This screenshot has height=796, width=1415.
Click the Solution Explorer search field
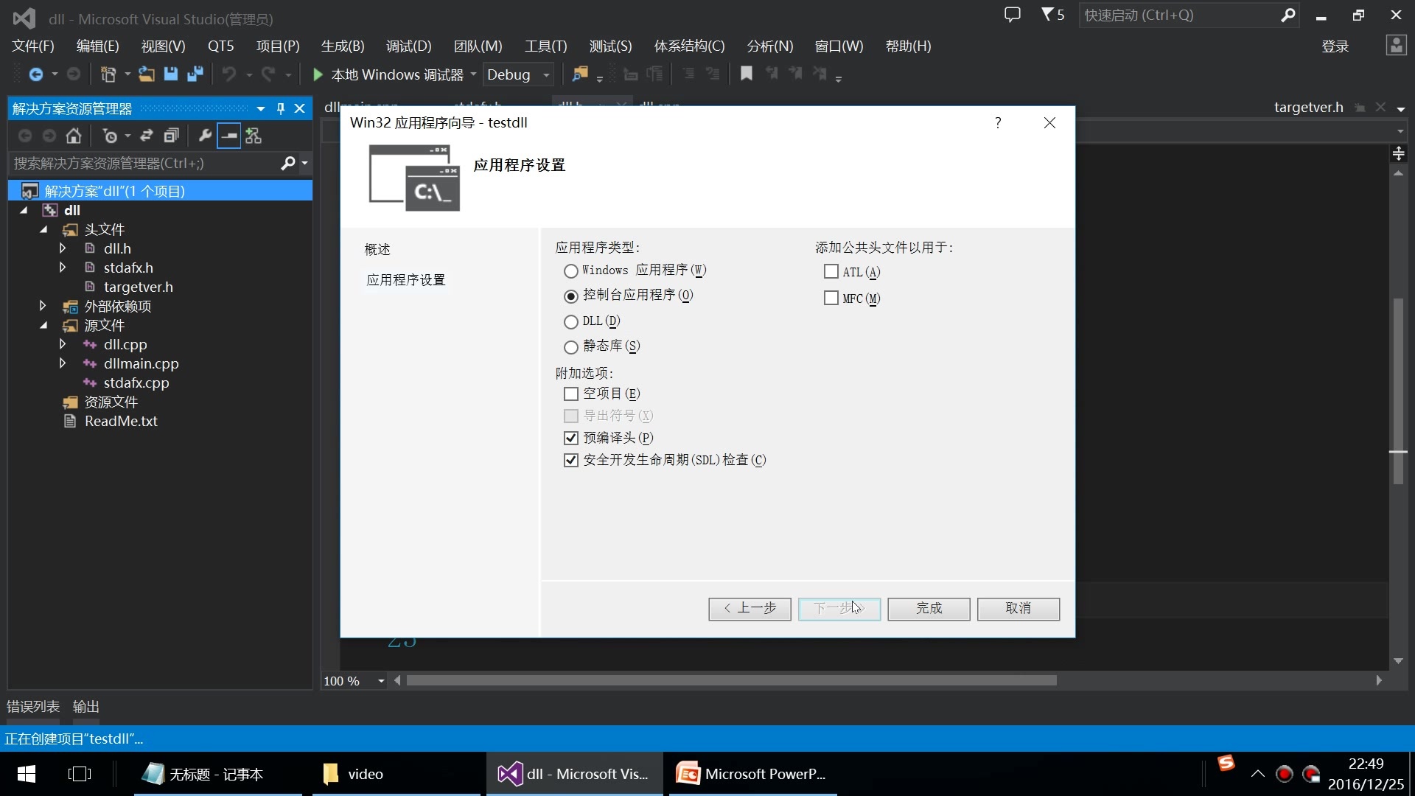[x=145, y=163]
